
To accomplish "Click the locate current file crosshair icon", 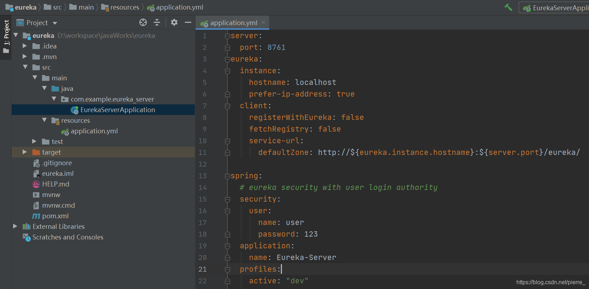I will tap(143, 23).
